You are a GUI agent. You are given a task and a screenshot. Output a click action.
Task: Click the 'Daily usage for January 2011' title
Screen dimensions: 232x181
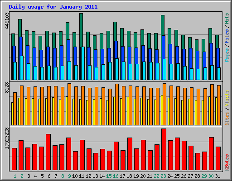point(53,7)
